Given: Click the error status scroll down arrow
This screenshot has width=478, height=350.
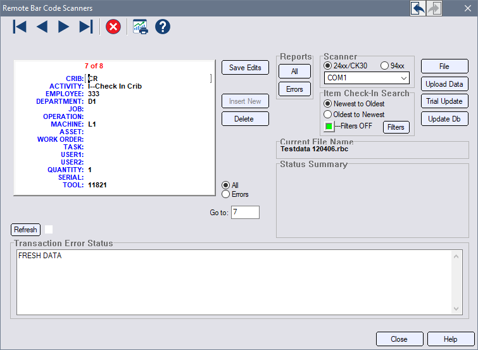Looking at the screenshot, I should [x=456, y=308].
